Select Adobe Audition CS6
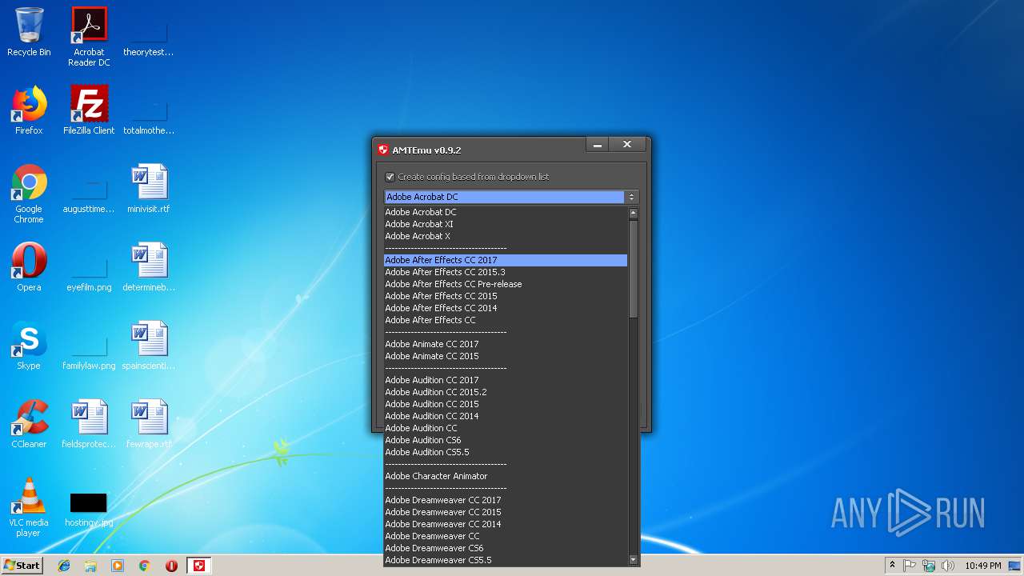Screen dimensions: 1024x576 click(506, 440)
